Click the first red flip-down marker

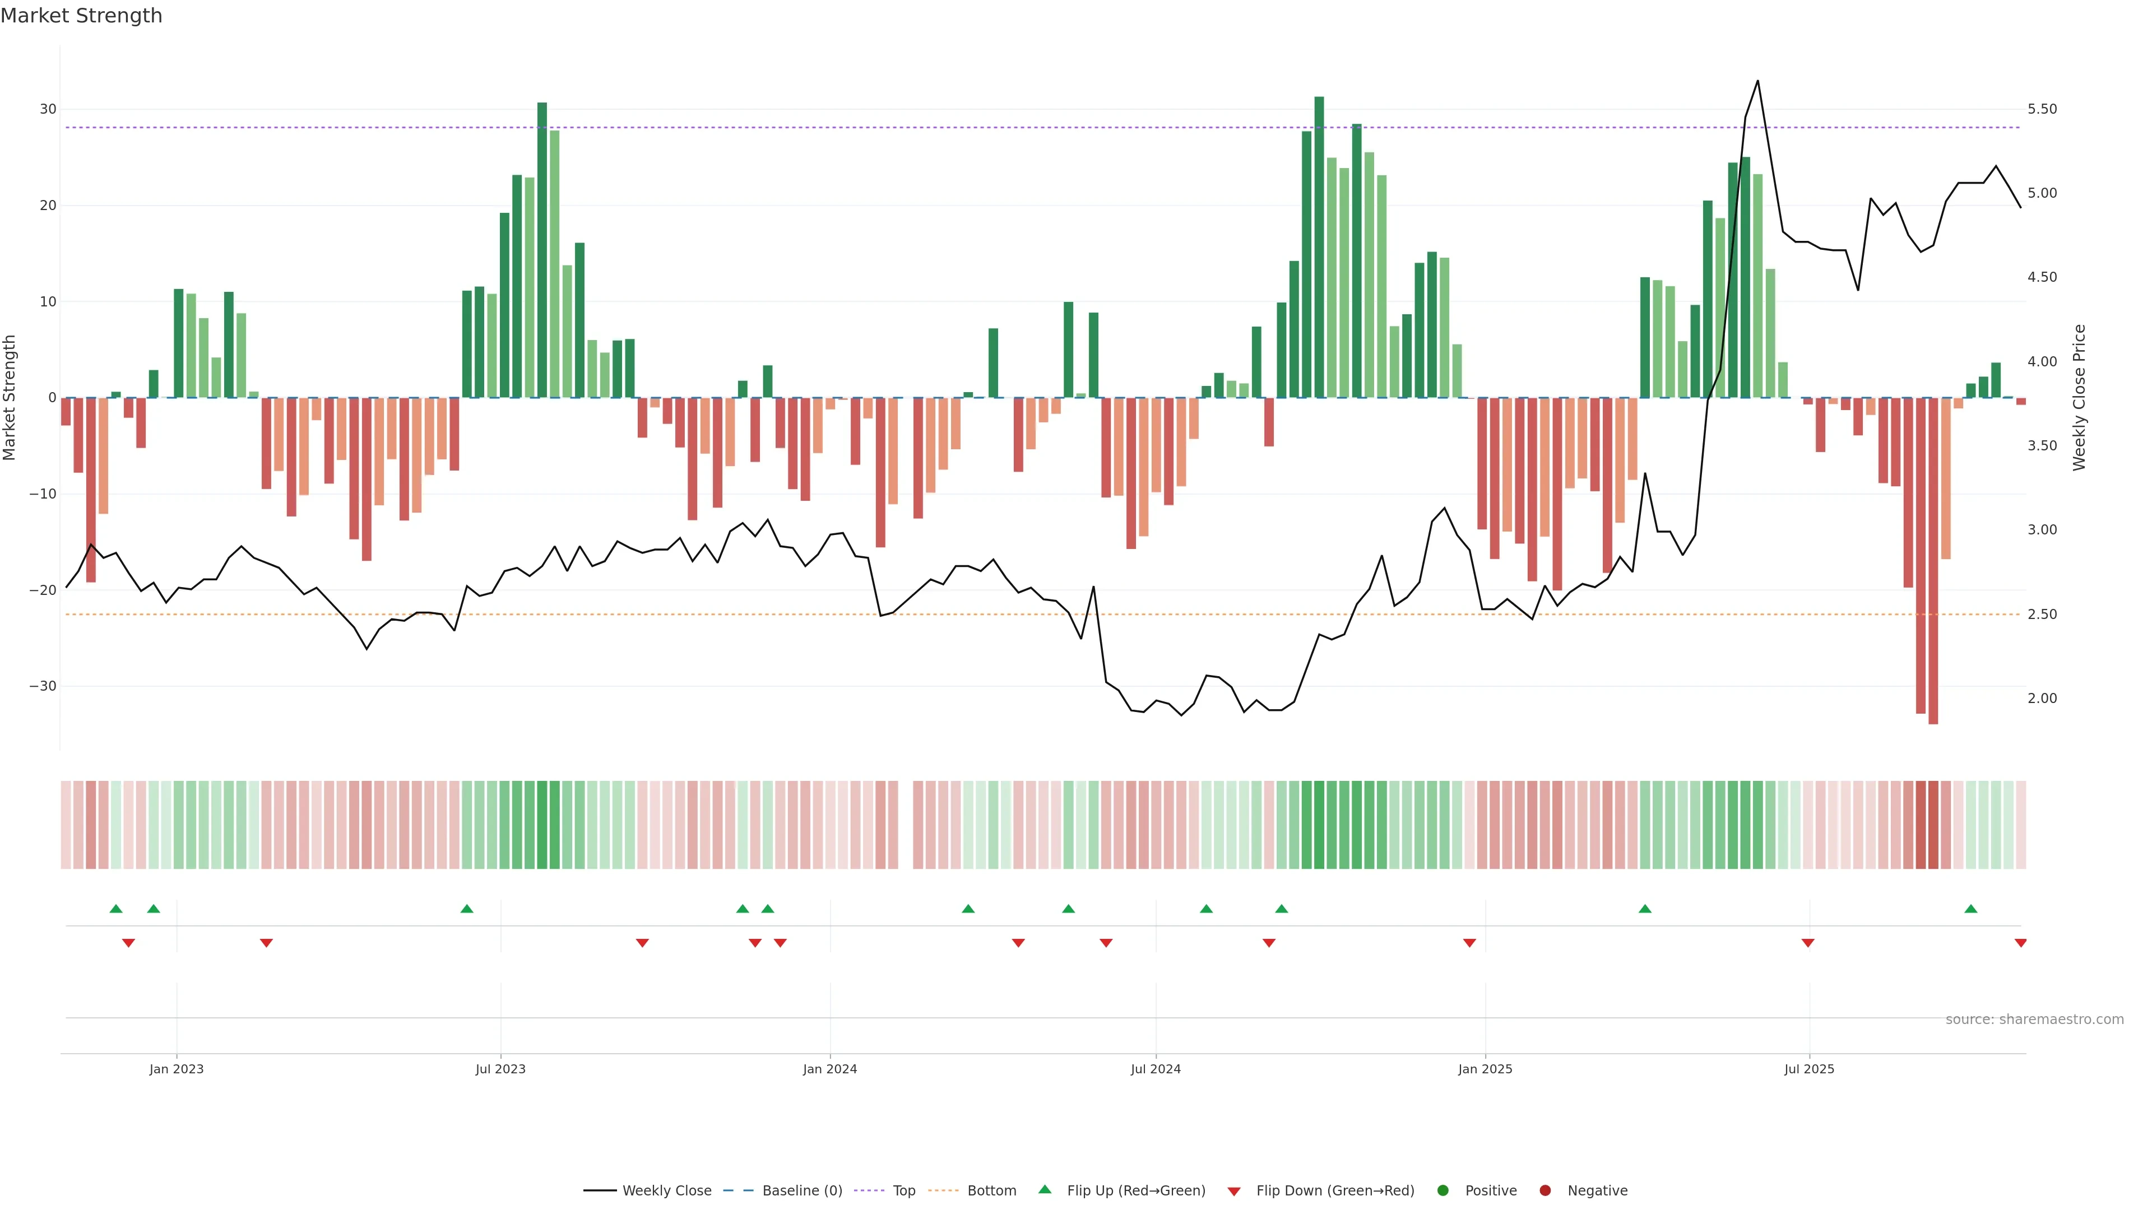129,943
